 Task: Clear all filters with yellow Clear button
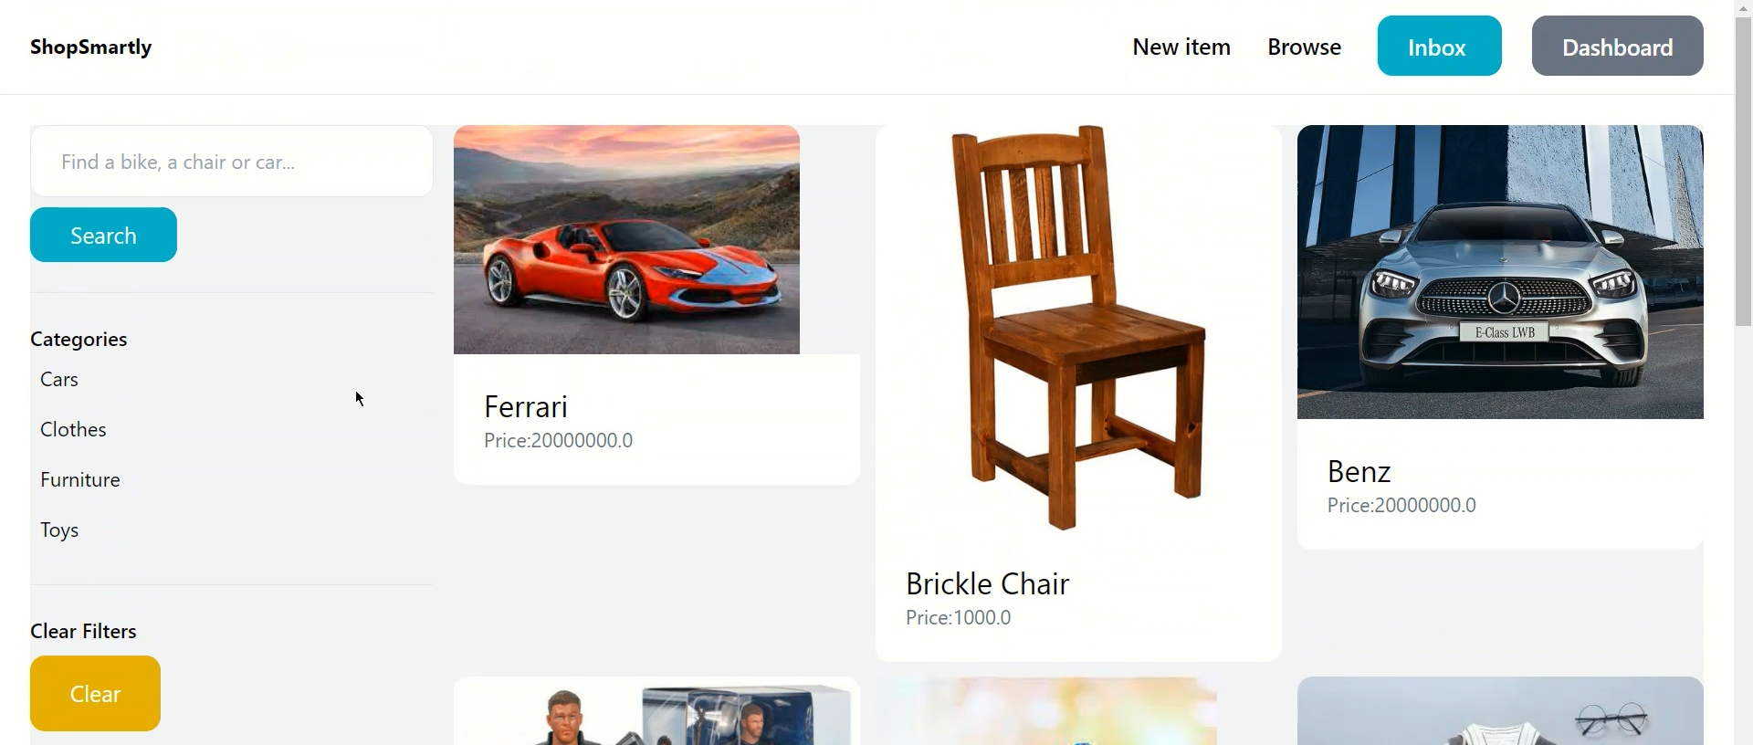click(x=95, y=693)
